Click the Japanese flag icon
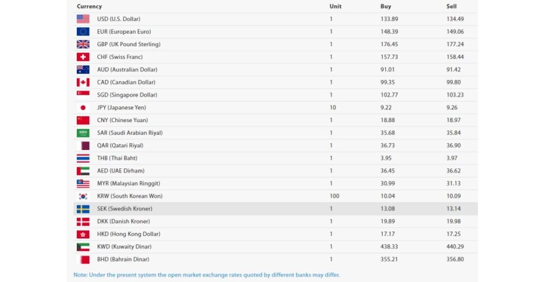539x282 pixels. 83,107
